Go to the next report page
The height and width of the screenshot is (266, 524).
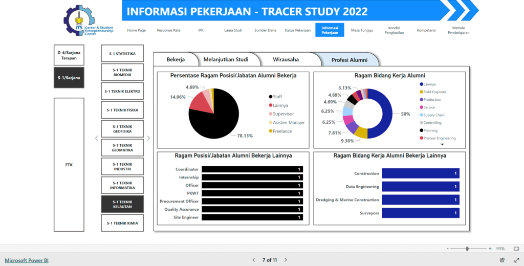286,260
